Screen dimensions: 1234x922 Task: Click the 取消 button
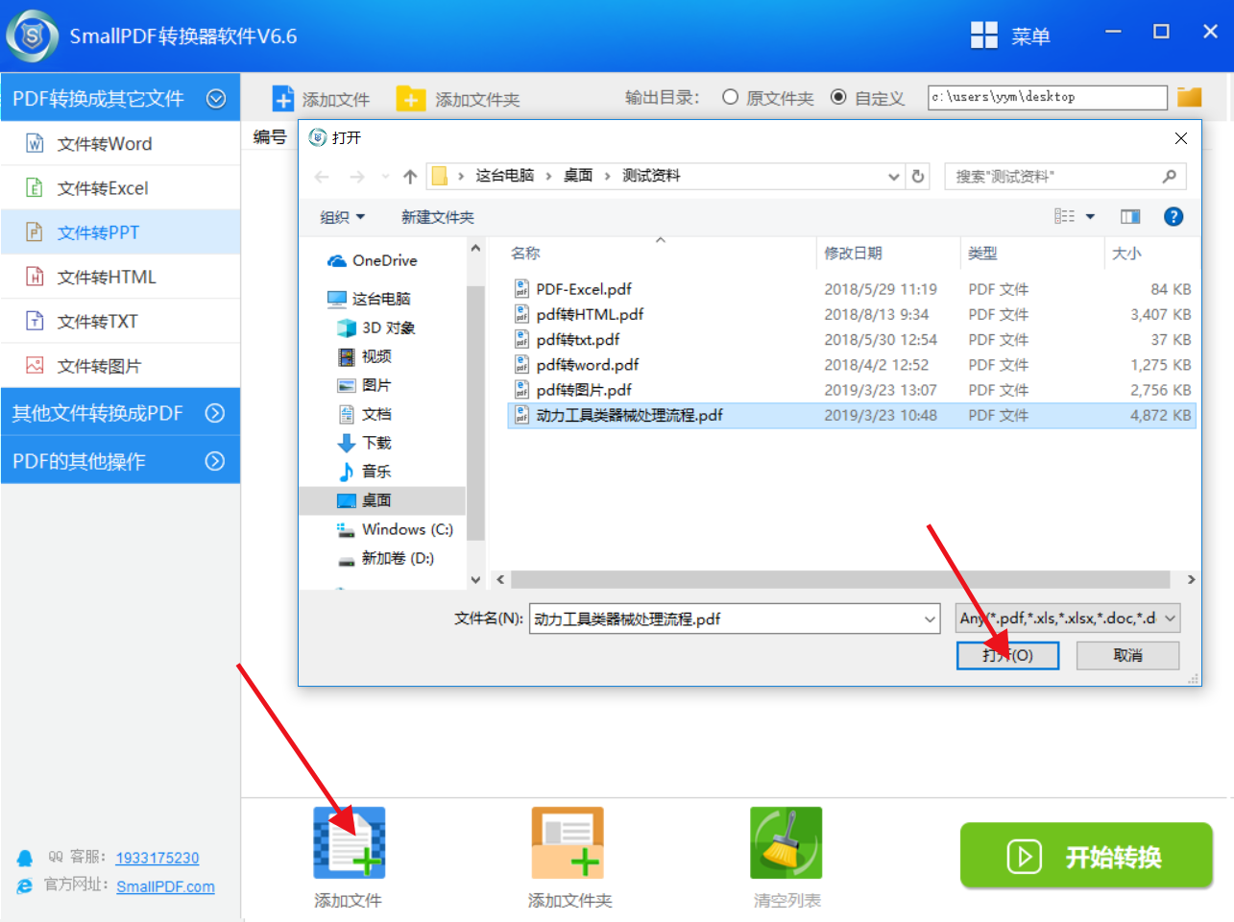click(x=1127, y=655)
